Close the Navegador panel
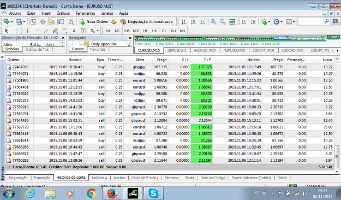The height and width of the screenshot is (200, 341). 130,38
